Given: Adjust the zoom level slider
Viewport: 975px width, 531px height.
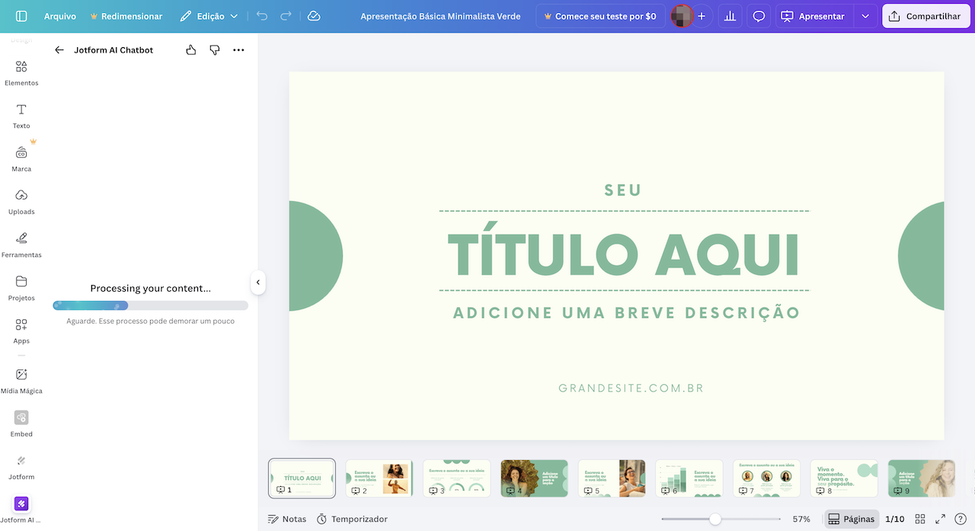Looking at the screenshot, I should 714,519.
